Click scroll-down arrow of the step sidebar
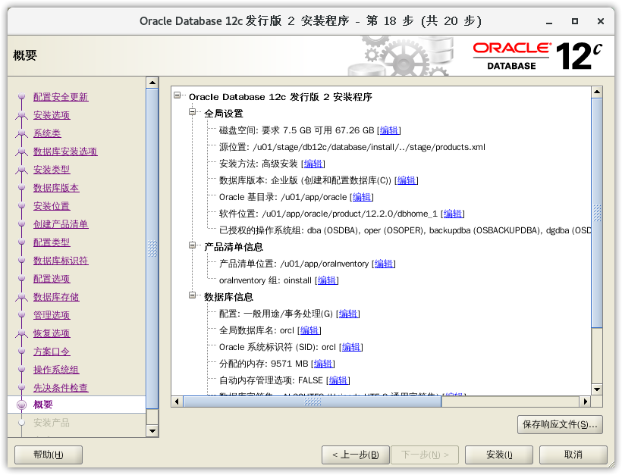This screenshot has height=475, width=622. click(152, 431)
